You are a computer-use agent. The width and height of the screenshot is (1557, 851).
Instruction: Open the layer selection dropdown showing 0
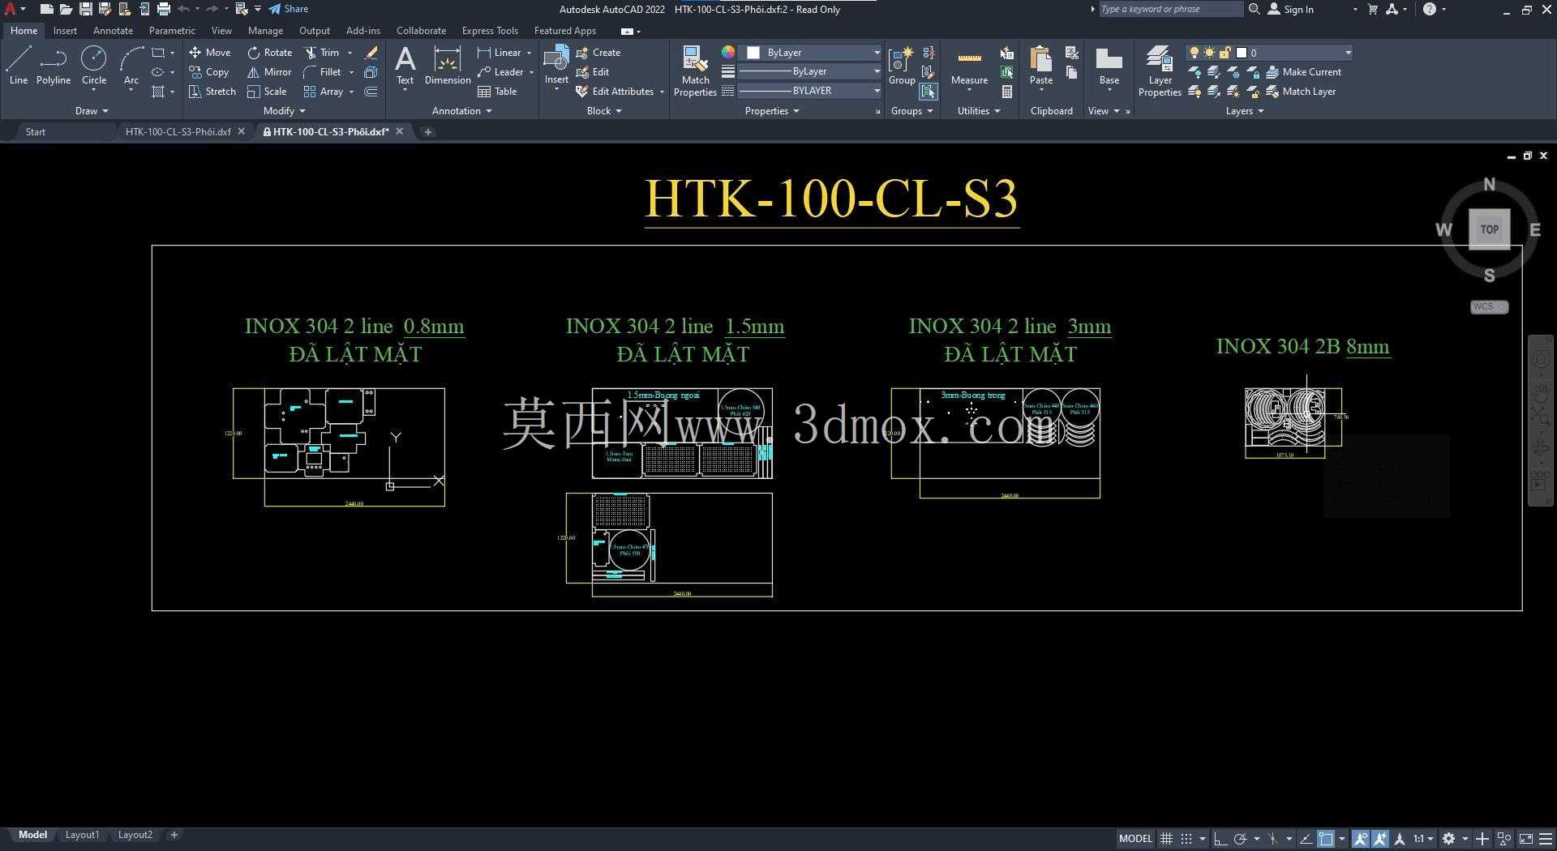(x=1269, y=53)
